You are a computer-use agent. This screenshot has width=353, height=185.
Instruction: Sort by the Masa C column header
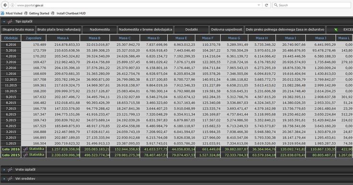[125, 38]
